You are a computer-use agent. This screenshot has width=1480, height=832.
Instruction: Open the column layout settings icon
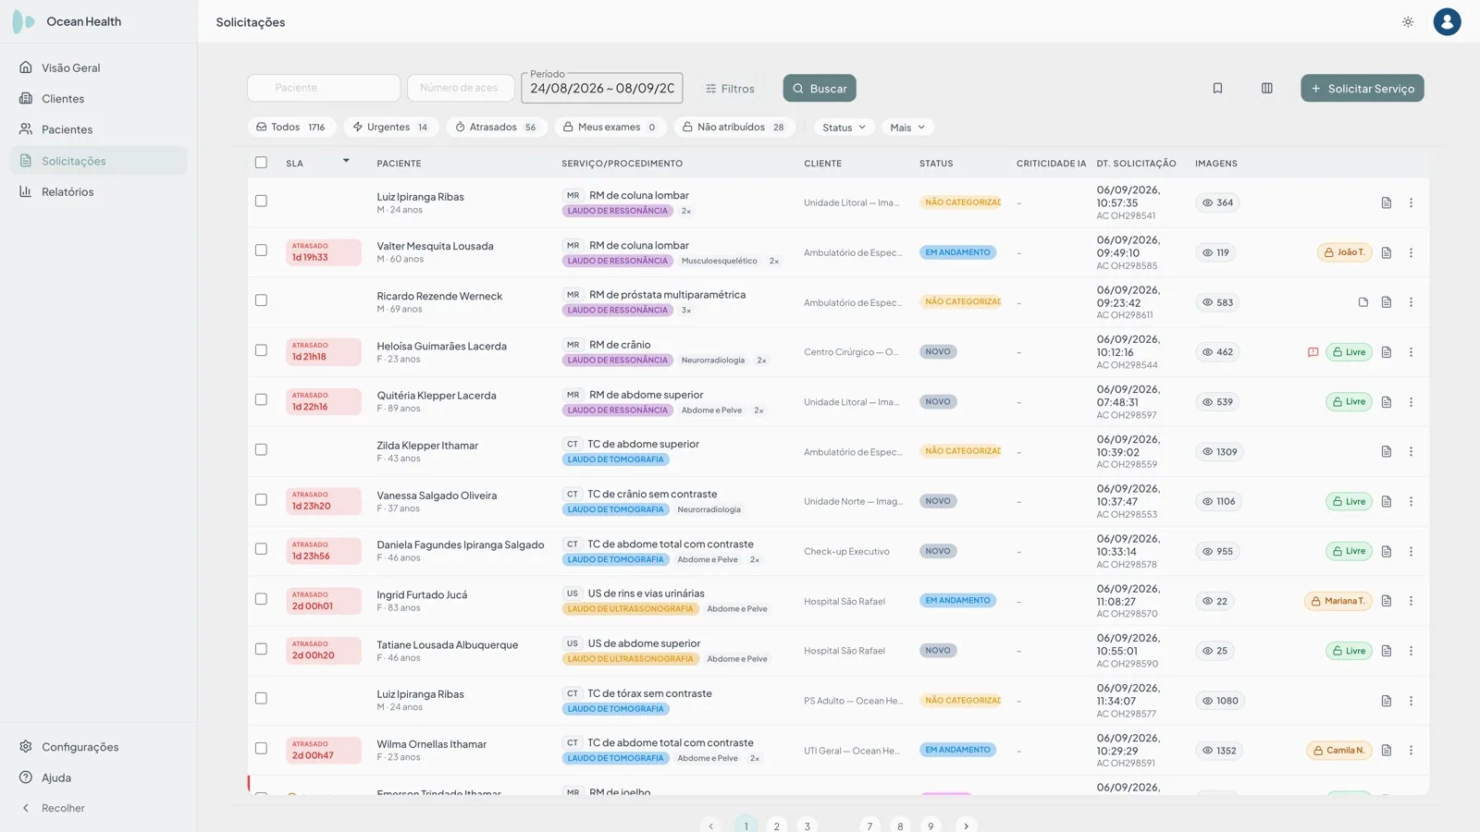click(1267, 88)
